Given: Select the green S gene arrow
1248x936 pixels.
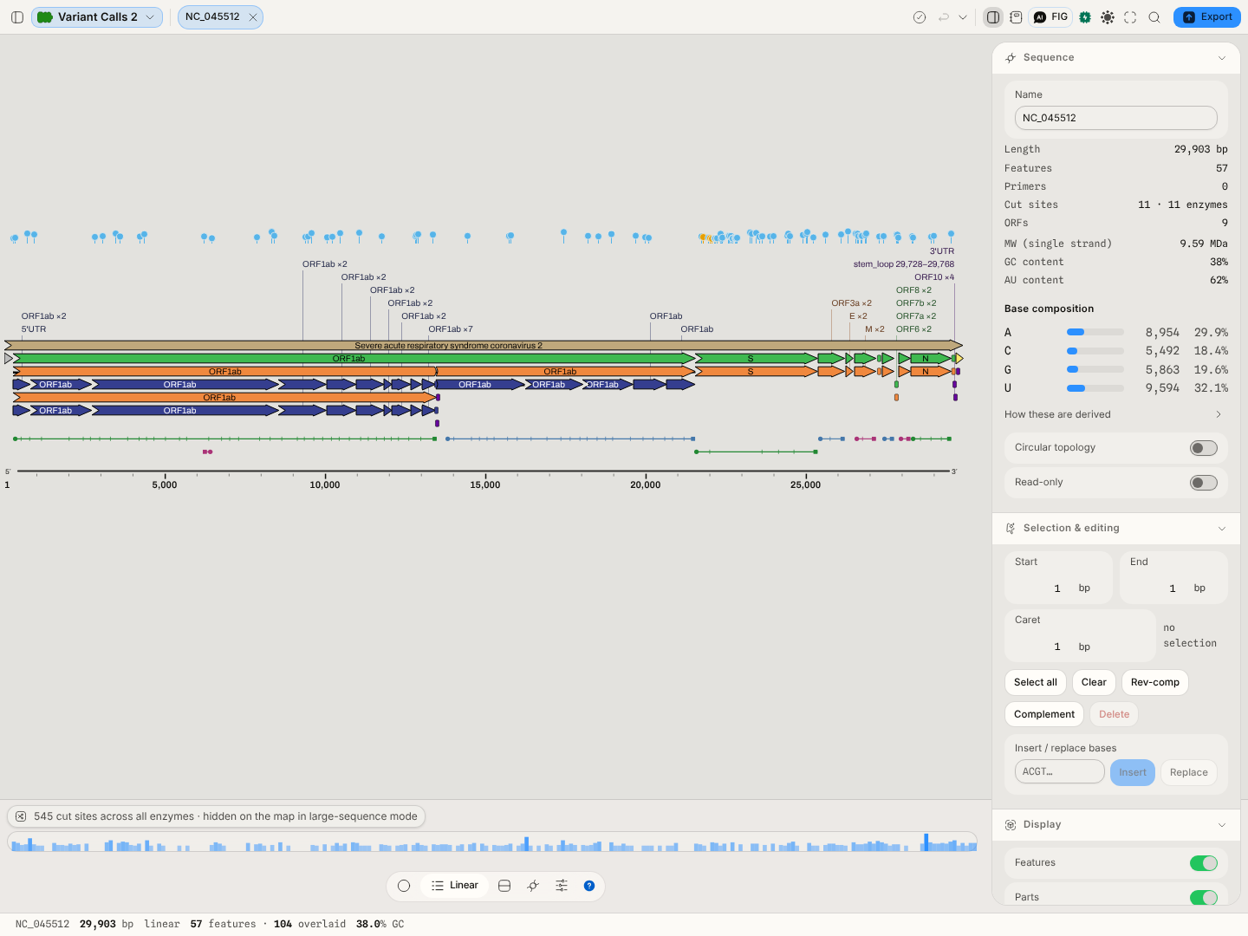Looking at the screenshot, I should 756,359.
